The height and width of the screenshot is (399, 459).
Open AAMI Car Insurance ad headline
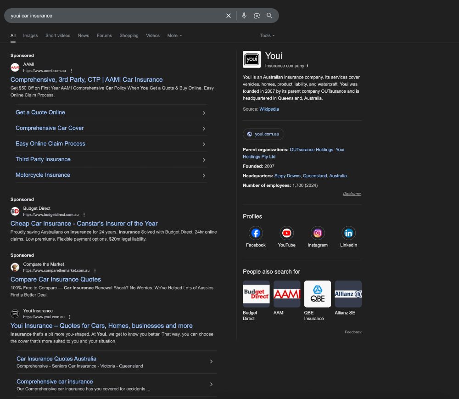pos(87,79)
